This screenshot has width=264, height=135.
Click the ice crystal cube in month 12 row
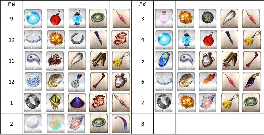[33, 82]
